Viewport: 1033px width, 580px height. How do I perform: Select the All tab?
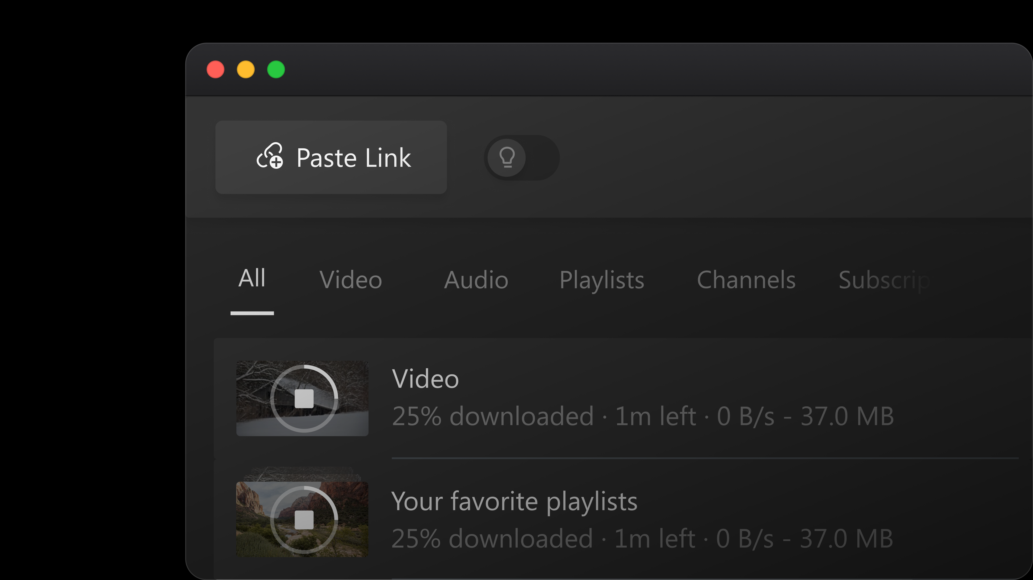point(252,278)
